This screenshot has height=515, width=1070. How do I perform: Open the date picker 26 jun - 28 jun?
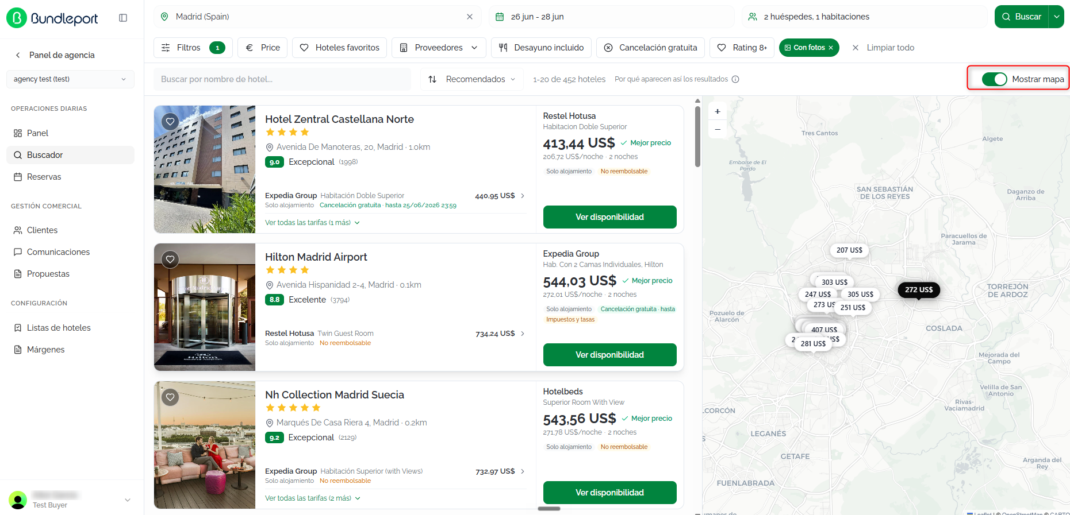point(611,17)
